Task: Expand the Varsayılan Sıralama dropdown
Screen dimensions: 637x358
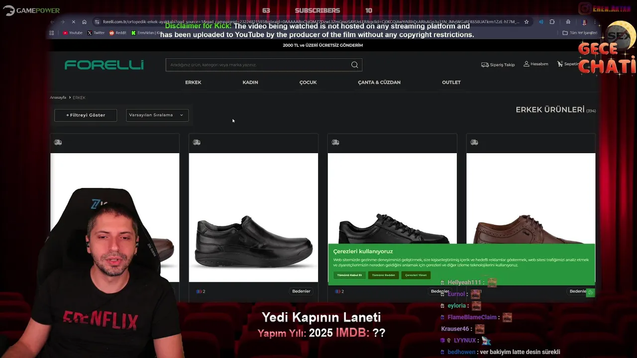Action: [157, 115]
